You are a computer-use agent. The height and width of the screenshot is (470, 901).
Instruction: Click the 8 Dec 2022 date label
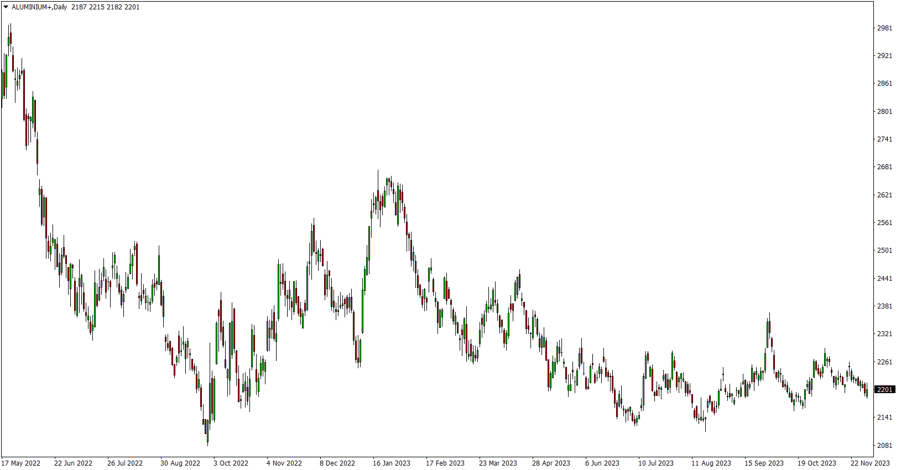[x=337, y=463]
